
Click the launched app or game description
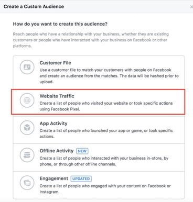click(106, 133)
